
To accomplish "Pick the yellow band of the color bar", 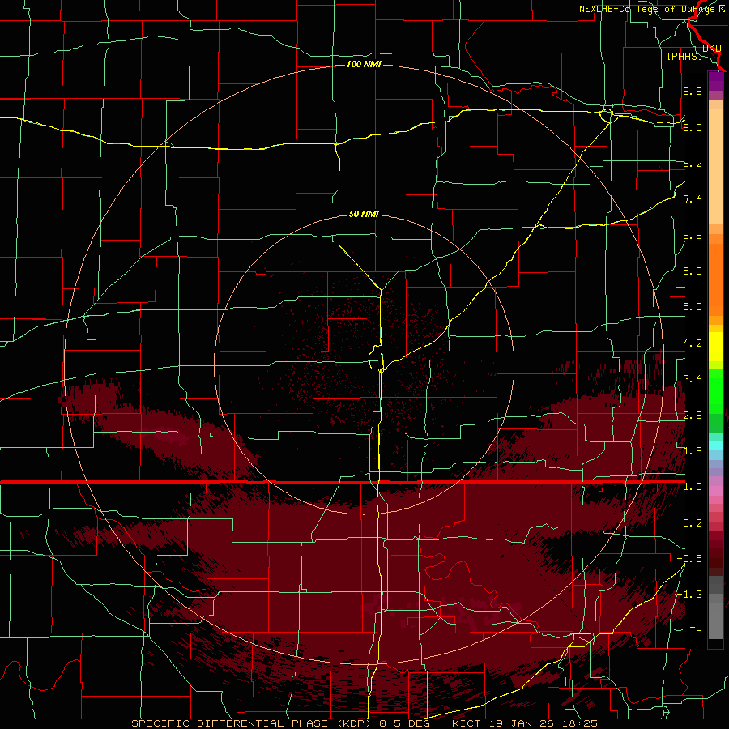I will pos(715,347).
